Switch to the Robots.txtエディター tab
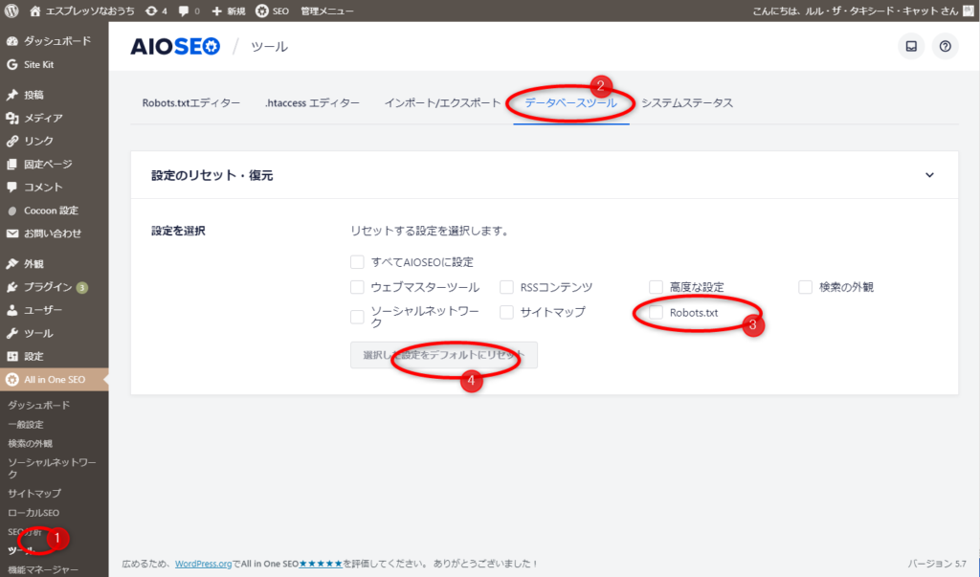 click(x=191, y=103)
